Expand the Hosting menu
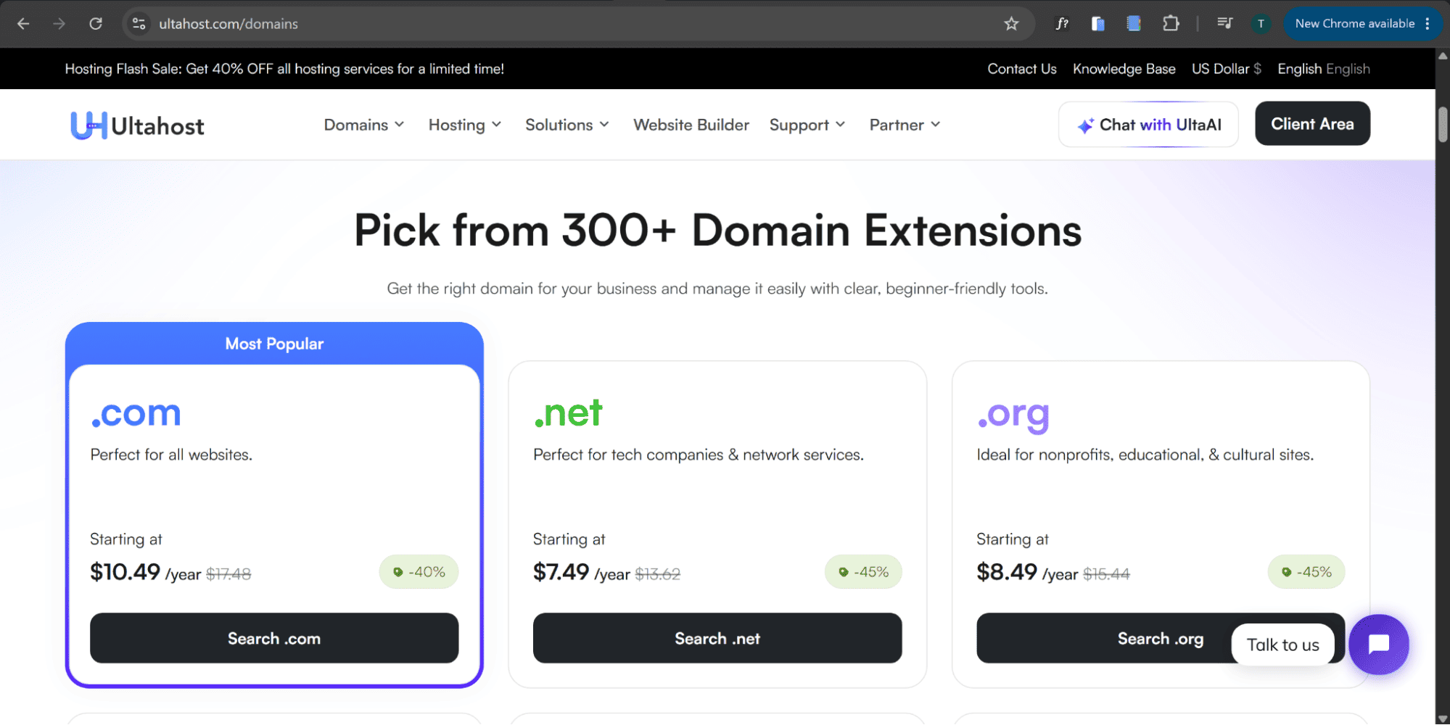1450x725 pixels. [464, 125]
